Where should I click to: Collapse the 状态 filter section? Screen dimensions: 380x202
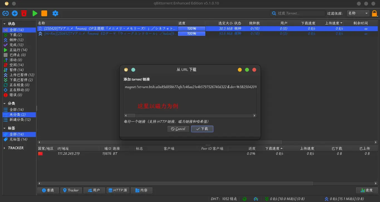tap(4, 24)
